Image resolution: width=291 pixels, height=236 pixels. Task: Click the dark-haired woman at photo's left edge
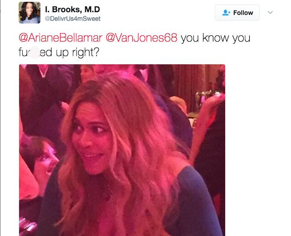(x=40, y=159)
